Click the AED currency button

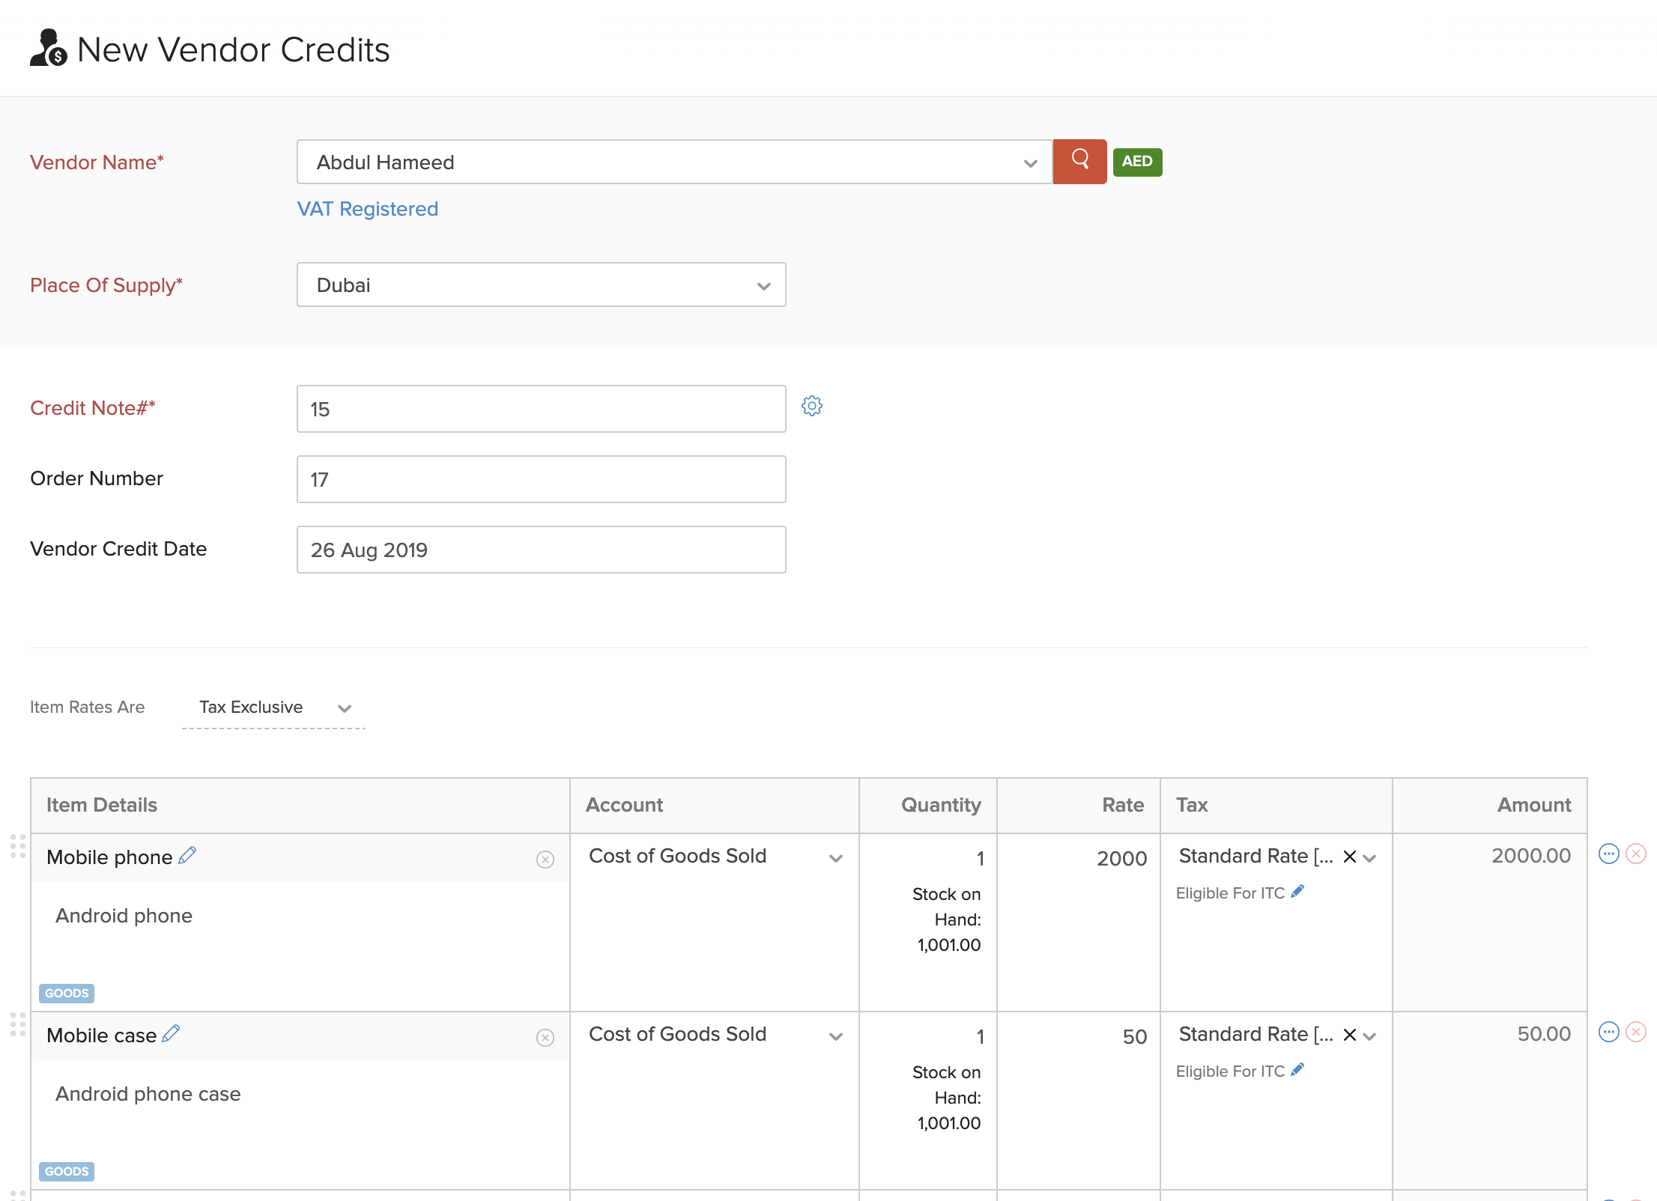click(1137, 162)
